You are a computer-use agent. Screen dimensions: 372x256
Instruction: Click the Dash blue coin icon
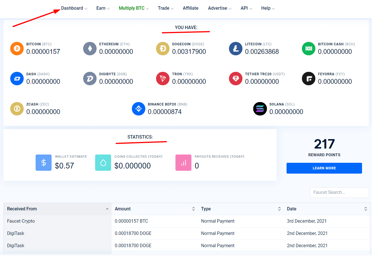(17, 78)
